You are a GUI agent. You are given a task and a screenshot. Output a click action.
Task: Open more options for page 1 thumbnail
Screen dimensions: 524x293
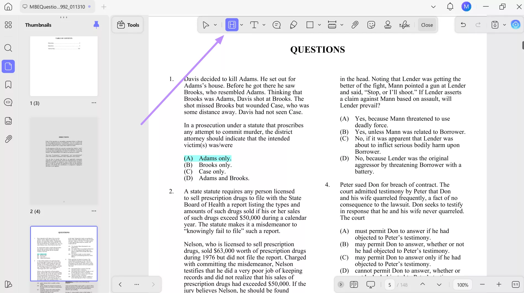coord(94,102)
